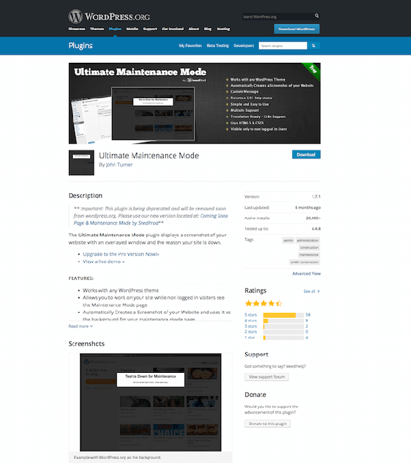Click the blue plugin search button icon

[x=313, y=46]
